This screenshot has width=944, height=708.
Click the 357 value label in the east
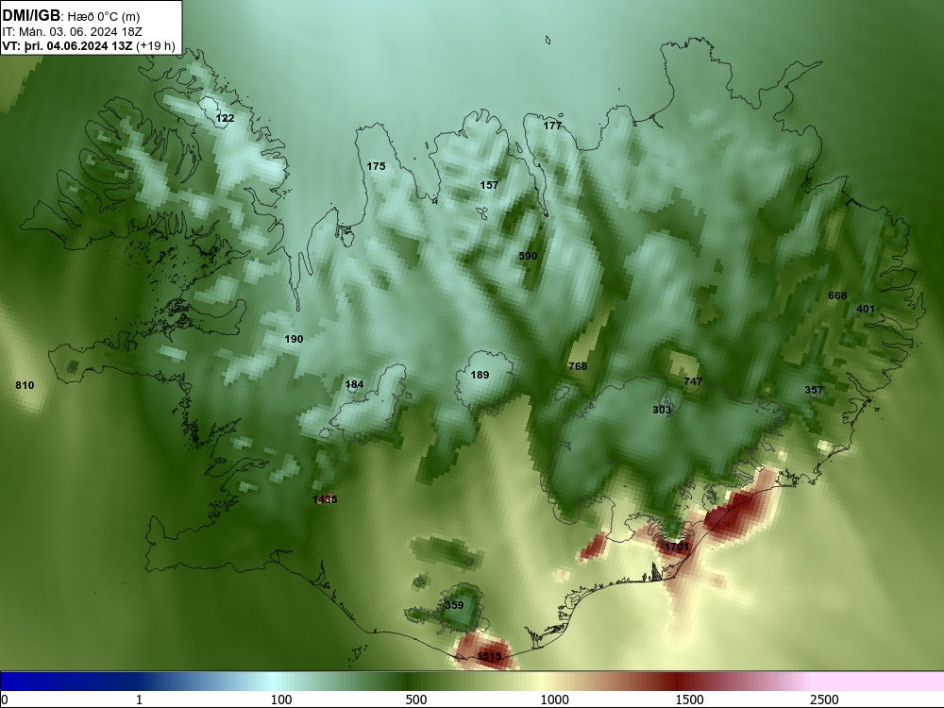click(x=814, y=390)
